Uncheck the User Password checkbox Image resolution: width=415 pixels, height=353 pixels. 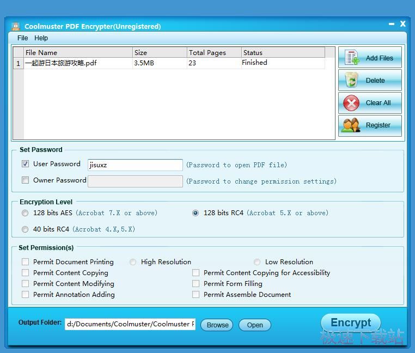coord(25,164)
